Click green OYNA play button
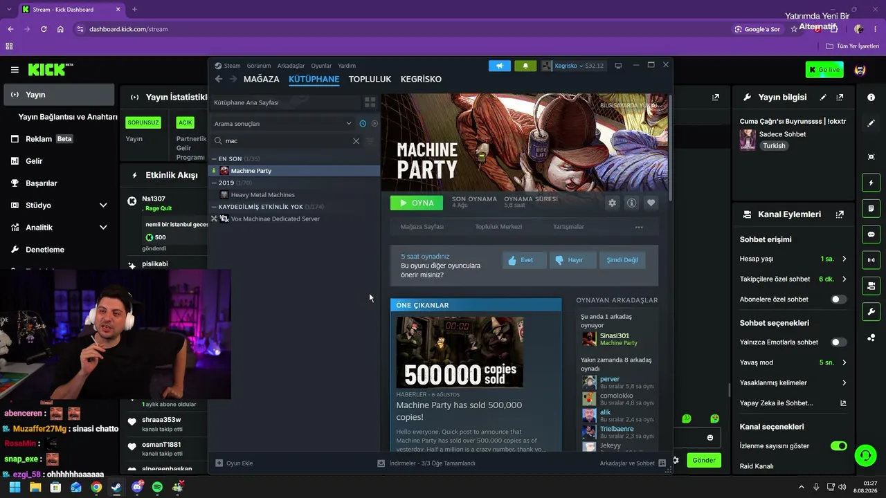 pyautogui.click(x=417, y=203)
